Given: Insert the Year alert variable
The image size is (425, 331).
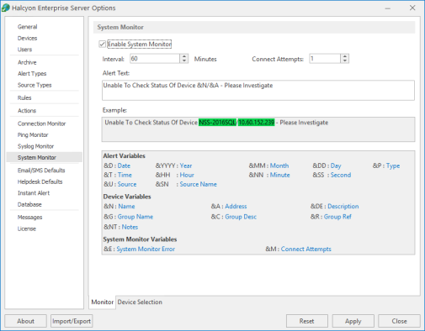Looking at the screenshot, I should [x=186, y=165].
